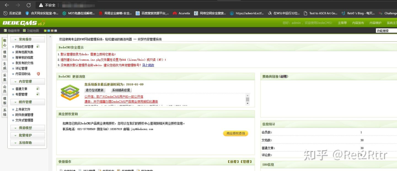This screenshot has width=397, height=171.
Task: Click the not-secure warning icon
Action: pos(41,5)
